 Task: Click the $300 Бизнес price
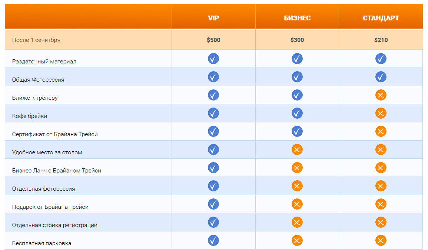297,40
